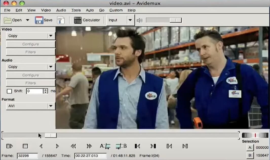Click total duration text "/ 01:48:11.825"

[x=123, y=156]
